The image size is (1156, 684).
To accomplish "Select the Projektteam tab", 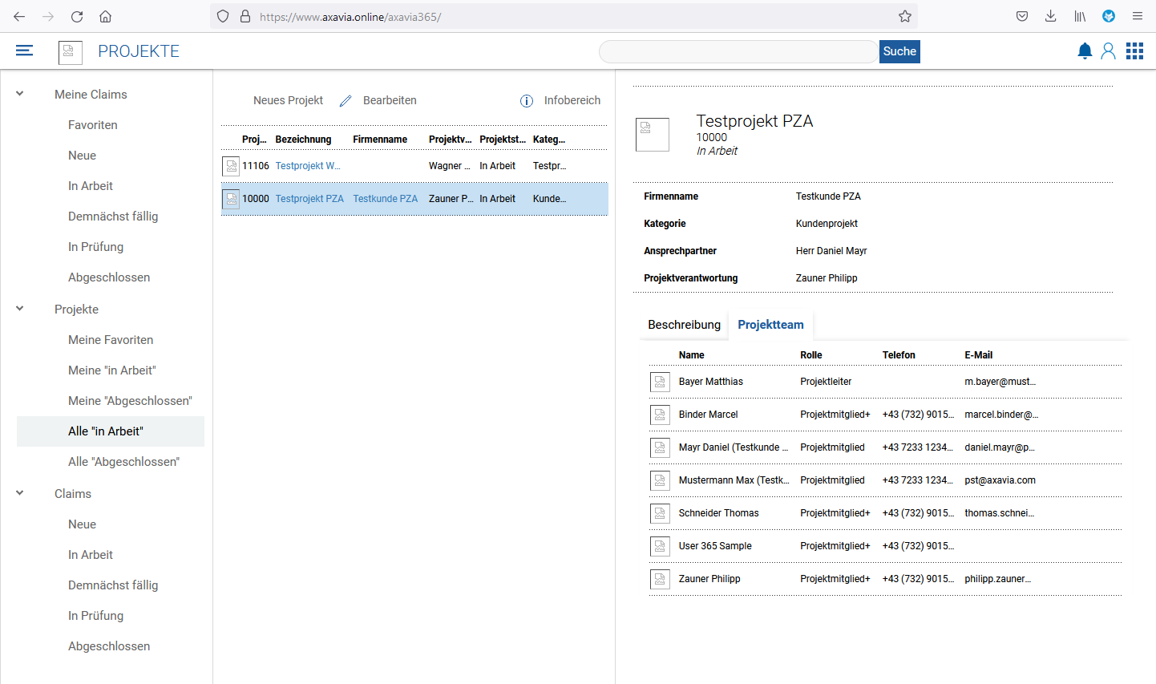I will (x=770, y=325).
